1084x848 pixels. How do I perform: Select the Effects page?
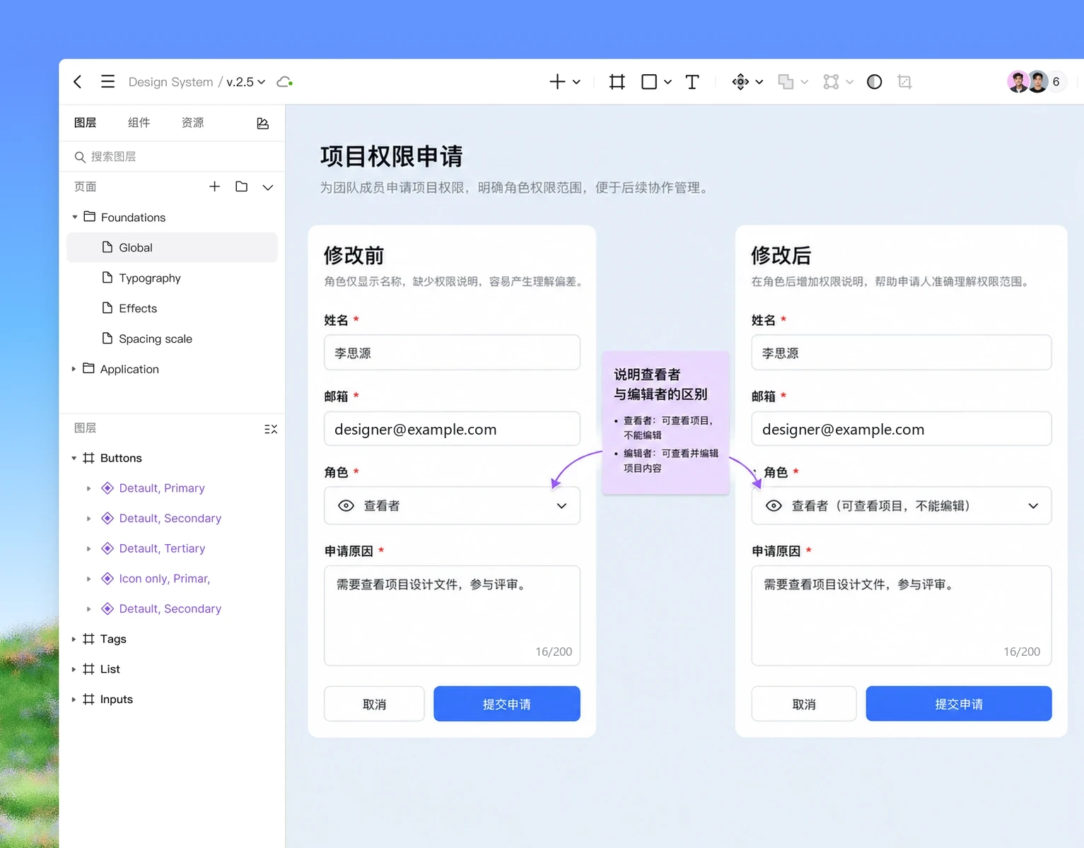point(172,308)
